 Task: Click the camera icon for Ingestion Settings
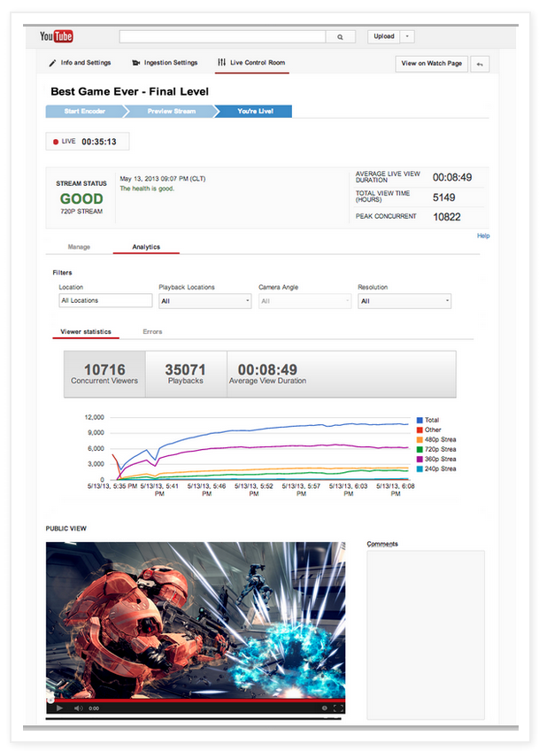[x=136, y=63]
